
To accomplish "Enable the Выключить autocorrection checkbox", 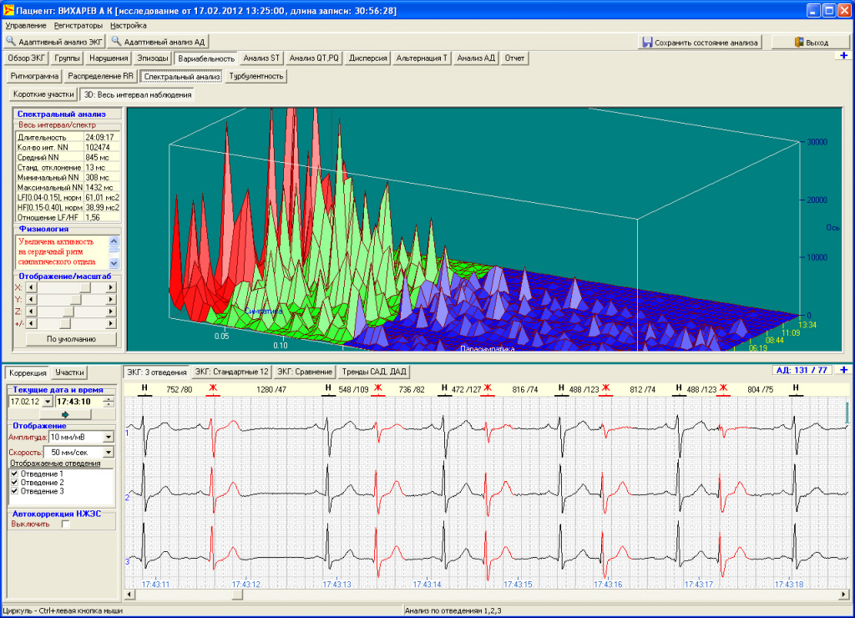I will coord(66,524).
